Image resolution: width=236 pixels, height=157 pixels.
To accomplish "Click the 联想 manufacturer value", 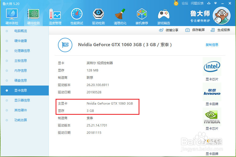I will (90, 78).
